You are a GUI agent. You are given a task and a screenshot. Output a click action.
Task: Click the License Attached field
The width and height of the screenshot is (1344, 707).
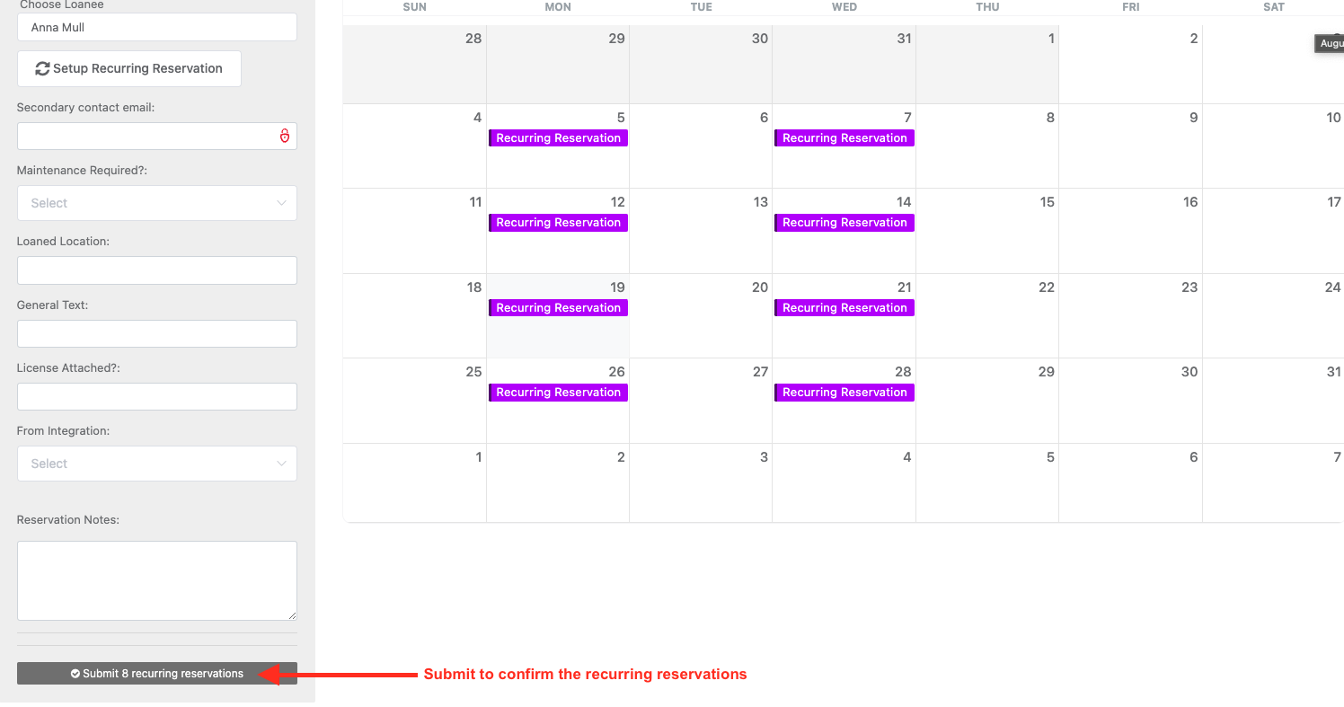tap(157, 397)
